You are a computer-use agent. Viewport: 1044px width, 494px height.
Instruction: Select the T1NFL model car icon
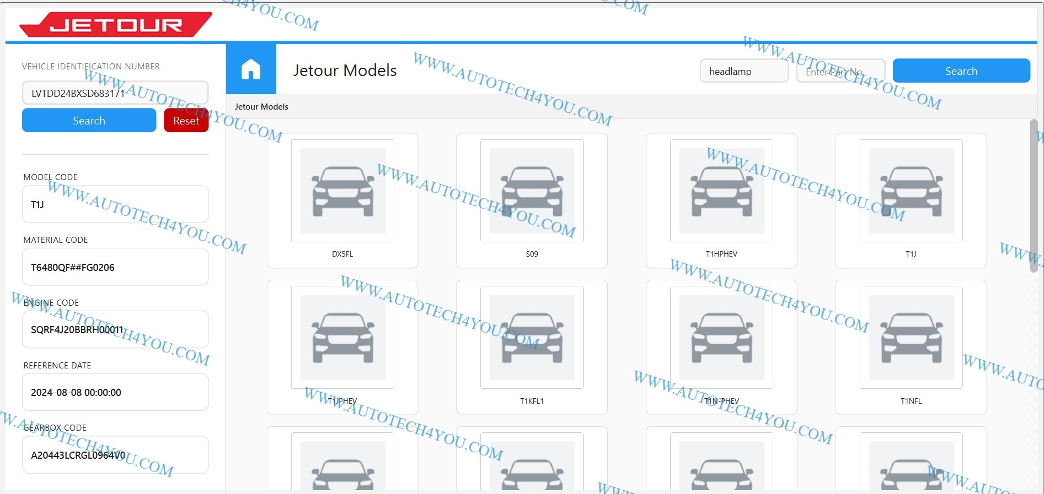[911, 337]
